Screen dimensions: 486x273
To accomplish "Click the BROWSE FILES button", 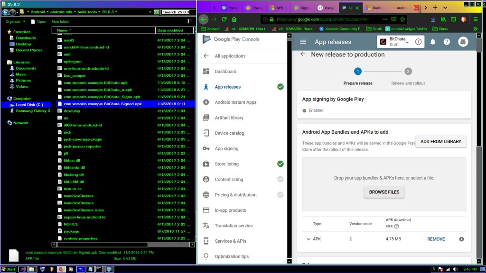I will [384, 192].
